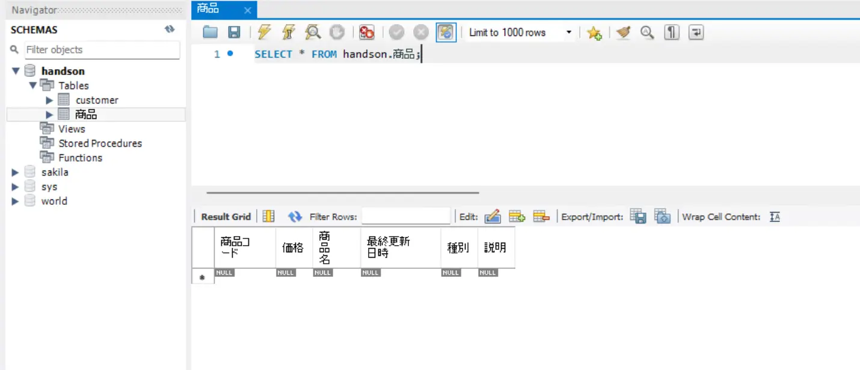Viewport: 860px width, 370px height.
Task: Click the 最終更新日時 column header
Action: [x=401, y=247]
